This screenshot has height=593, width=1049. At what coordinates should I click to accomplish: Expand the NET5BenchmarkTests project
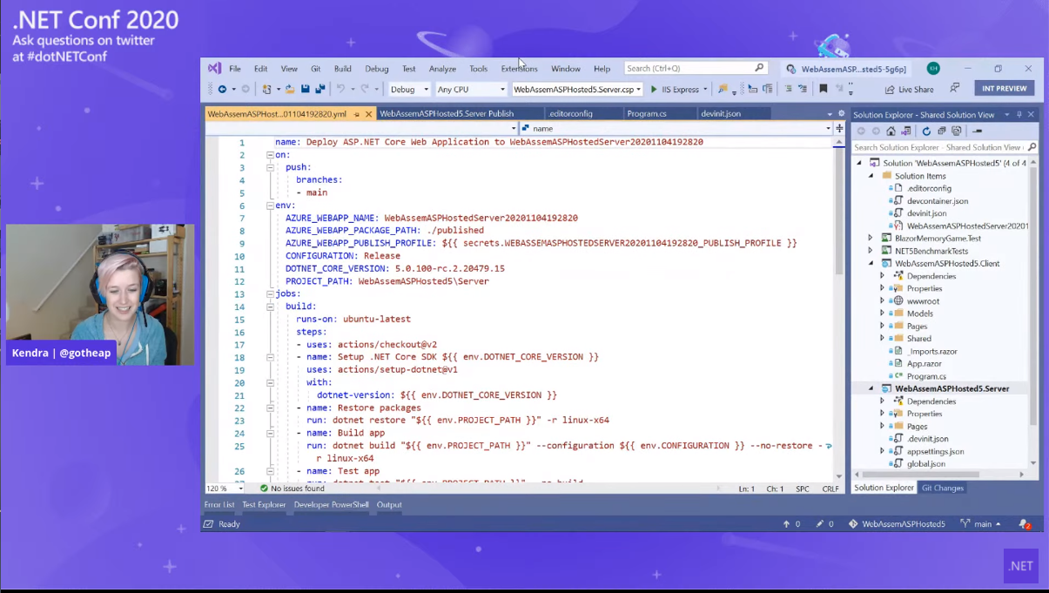[871, 251]
